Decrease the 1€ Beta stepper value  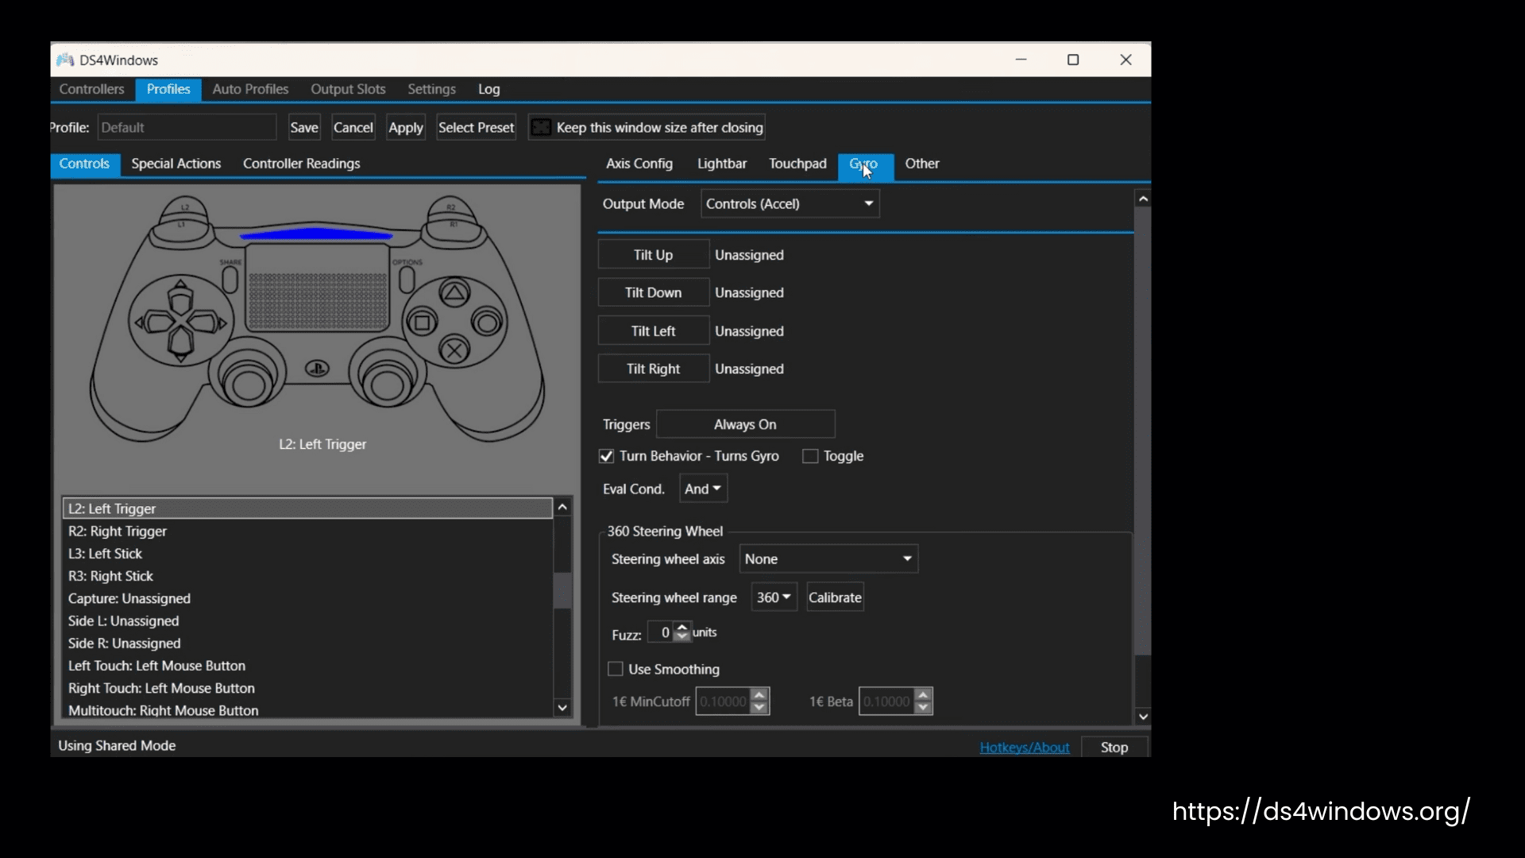(923, 708)
